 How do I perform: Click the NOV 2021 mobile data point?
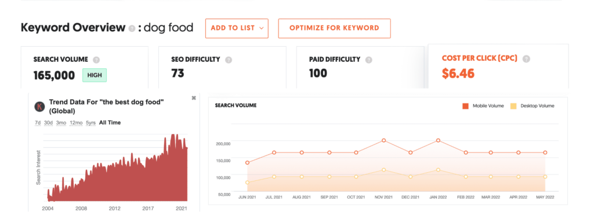pos(384,140)
